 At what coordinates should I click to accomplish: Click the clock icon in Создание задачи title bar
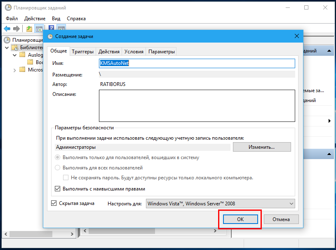(50, 36)
